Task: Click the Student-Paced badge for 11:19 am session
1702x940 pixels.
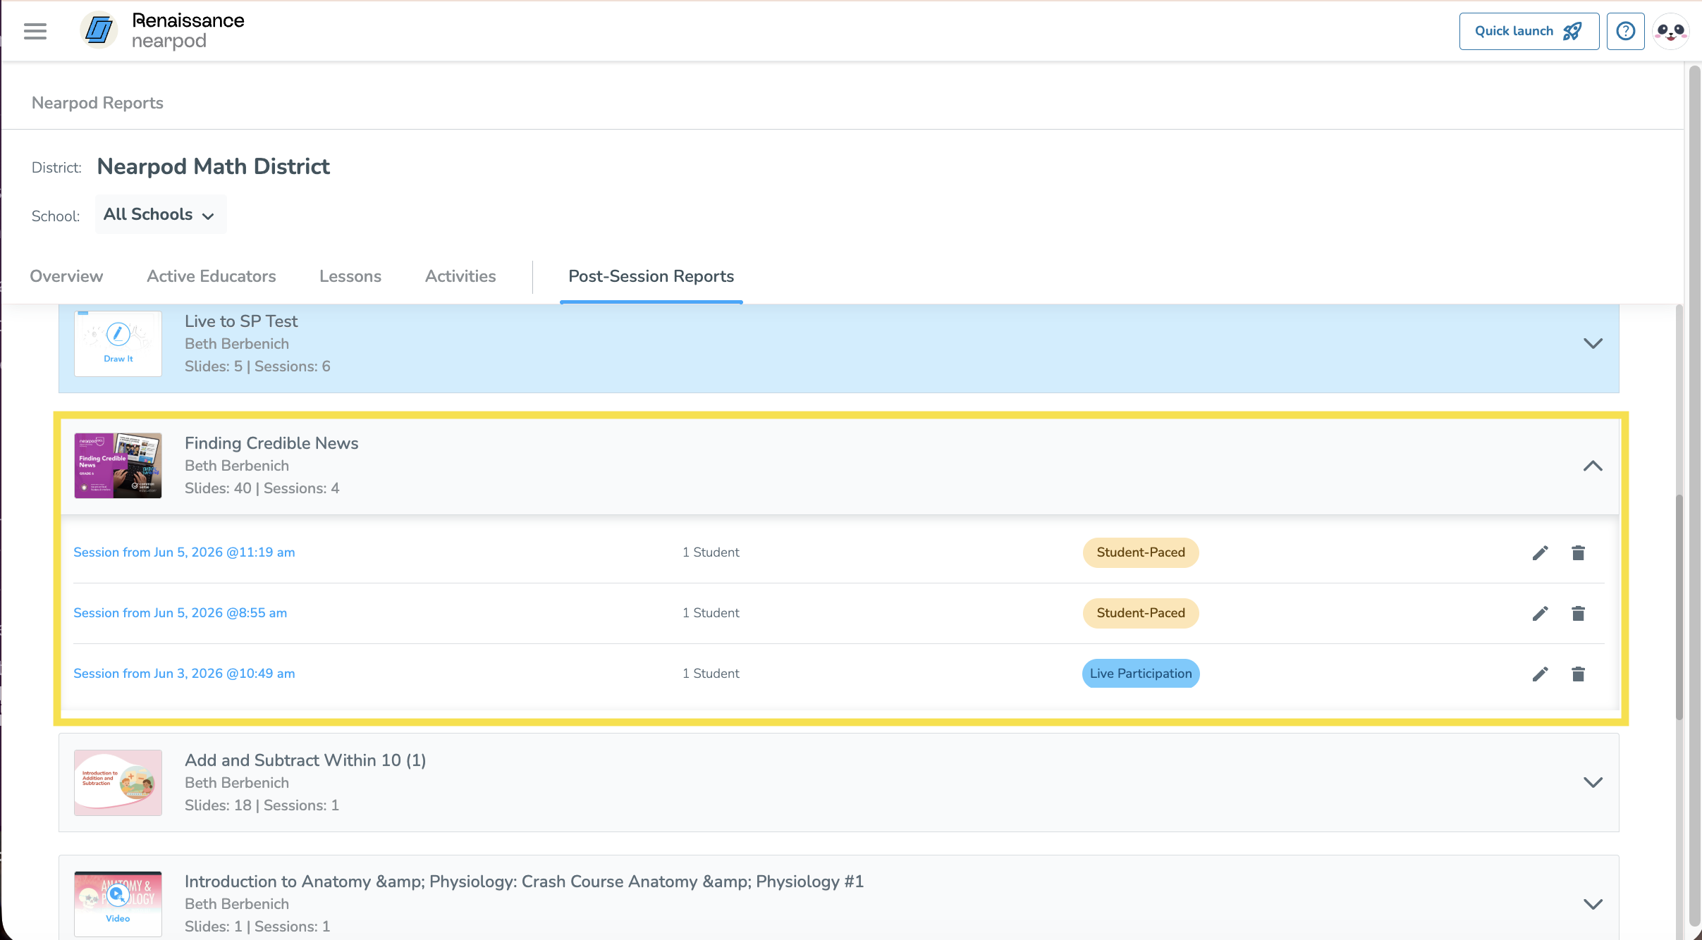Action: 1141,552
